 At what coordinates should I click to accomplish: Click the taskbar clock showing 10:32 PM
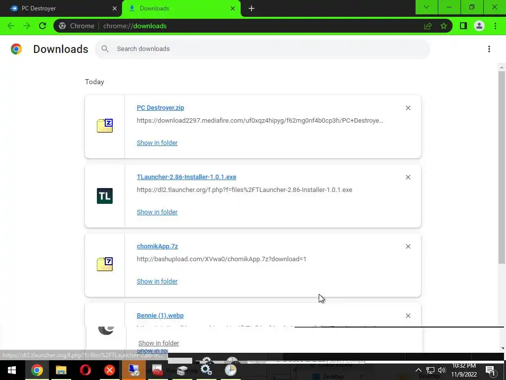point(464,370)
